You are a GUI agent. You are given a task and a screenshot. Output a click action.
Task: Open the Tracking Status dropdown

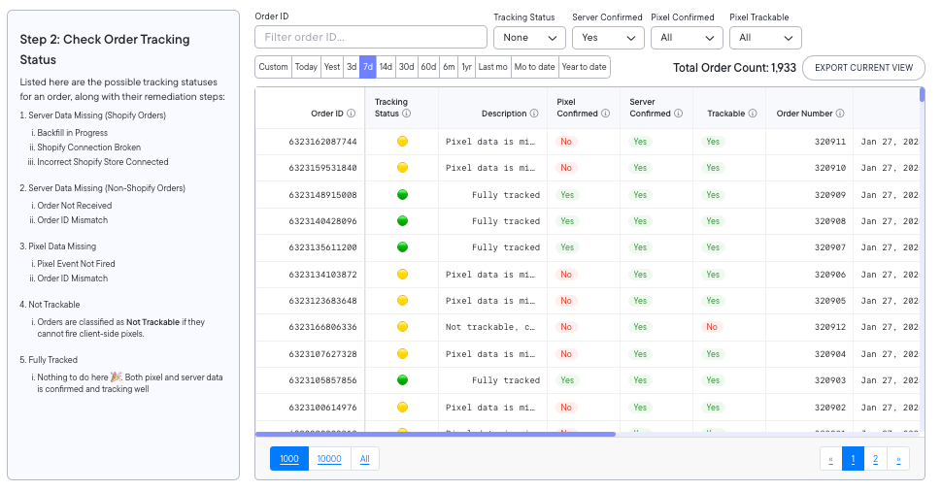[x=529, y=38]
